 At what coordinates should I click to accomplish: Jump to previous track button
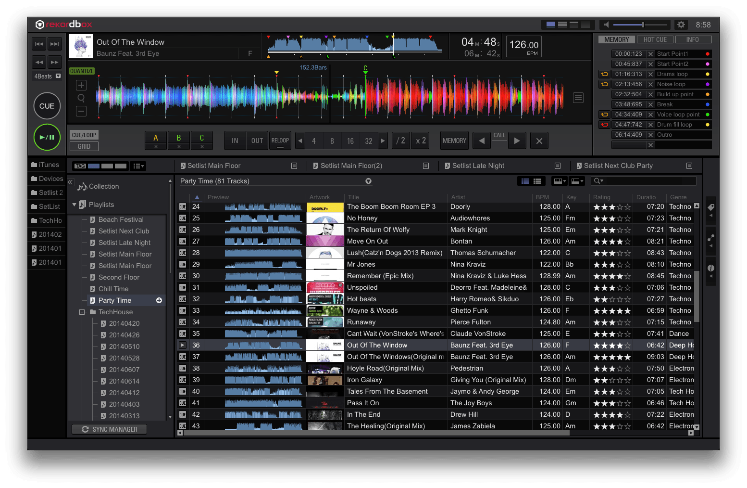pyautogui.click(x=39, y=44)
